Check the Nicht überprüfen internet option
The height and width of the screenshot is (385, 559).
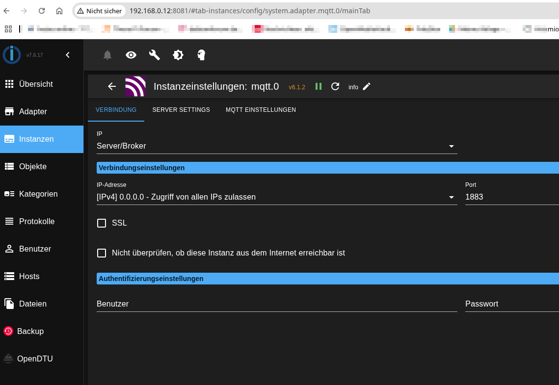102,253
